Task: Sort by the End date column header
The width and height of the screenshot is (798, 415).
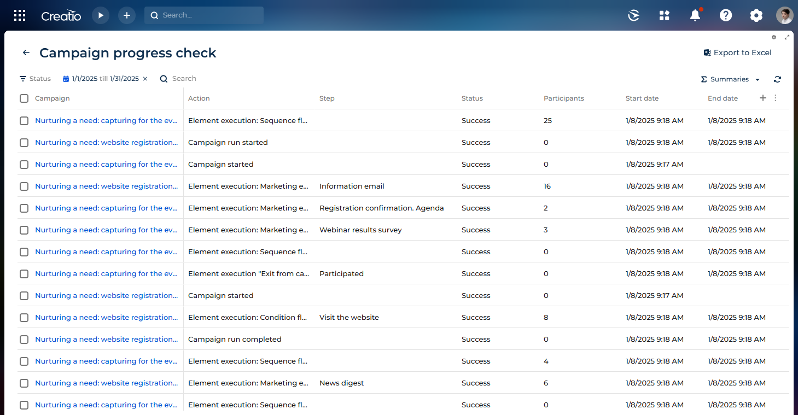Action: (x=723, y=98)
